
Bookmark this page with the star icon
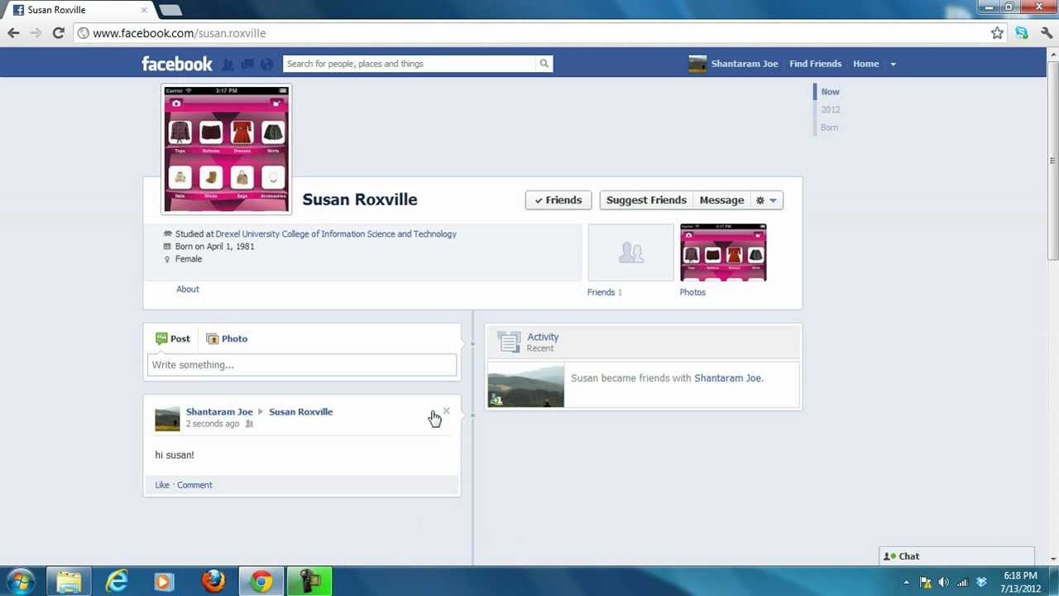997,33
